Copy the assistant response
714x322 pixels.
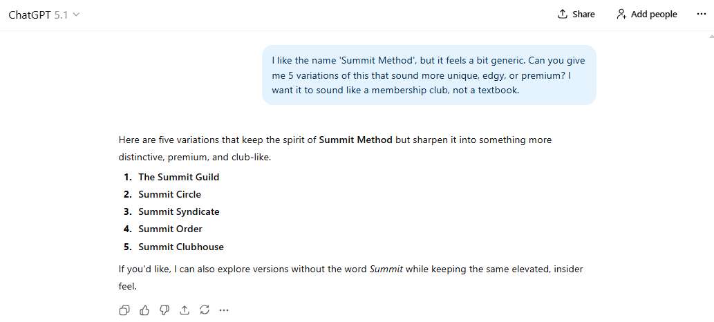pyautogui.click(x=124, y=310)
